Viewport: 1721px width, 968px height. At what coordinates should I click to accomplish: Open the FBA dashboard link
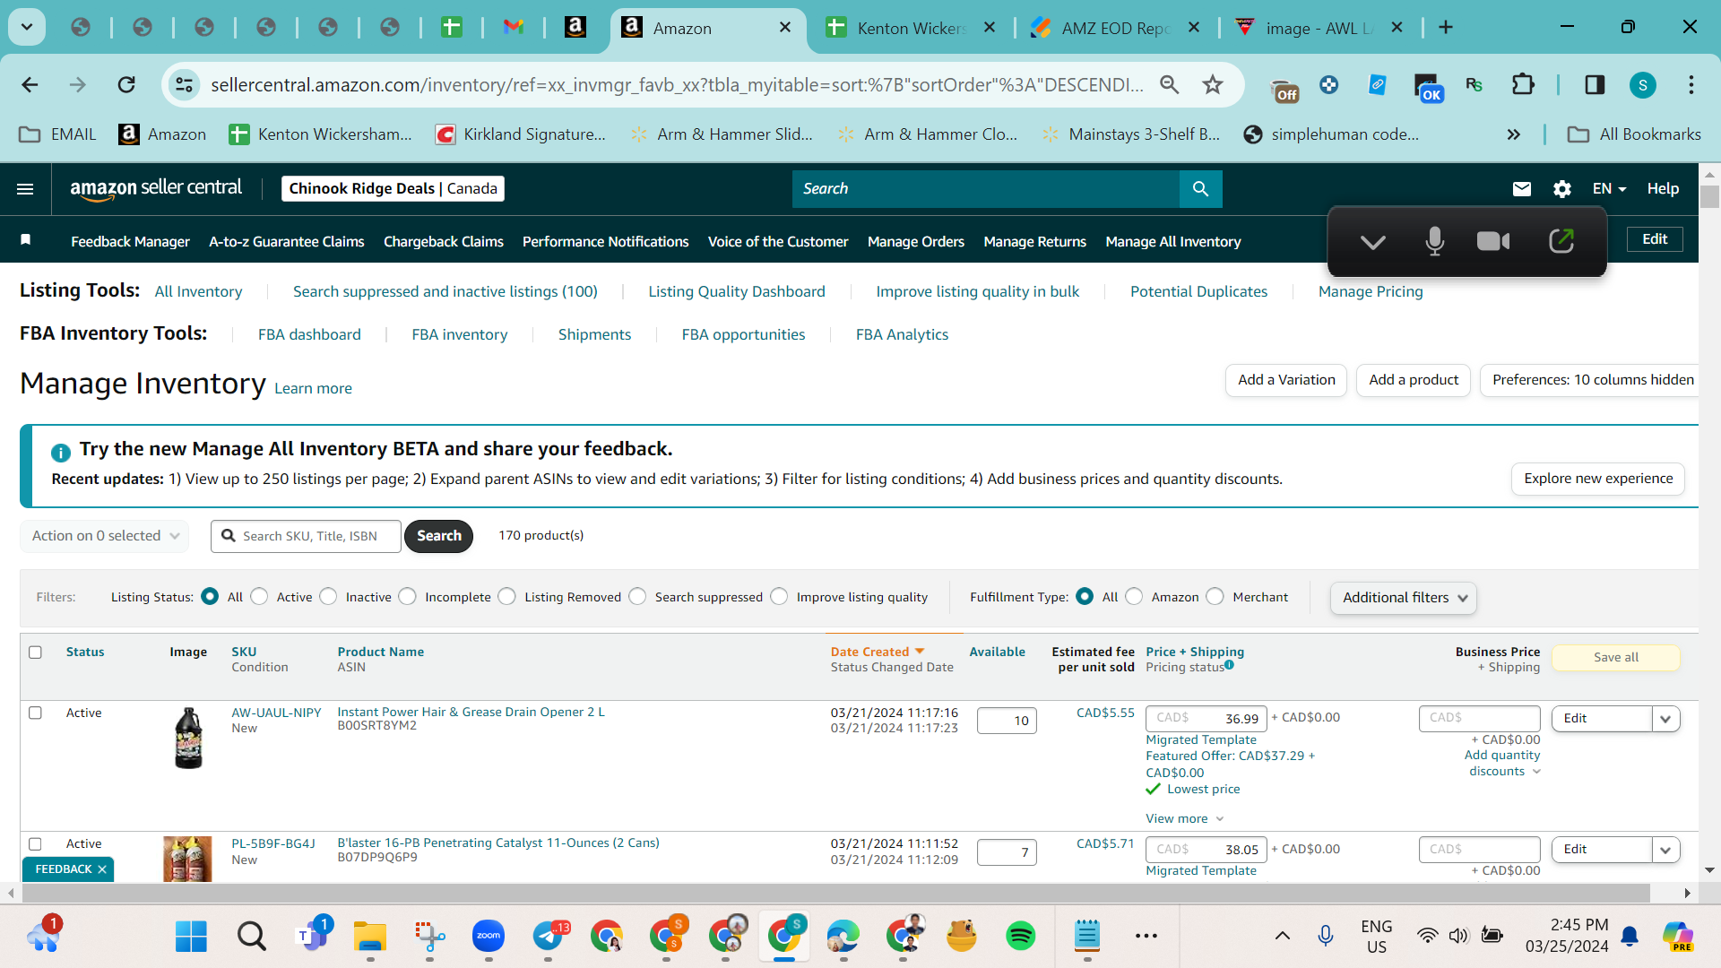click(309, 335)
